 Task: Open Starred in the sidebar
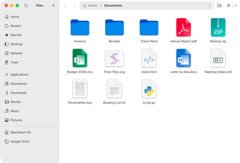pos(30,35)
